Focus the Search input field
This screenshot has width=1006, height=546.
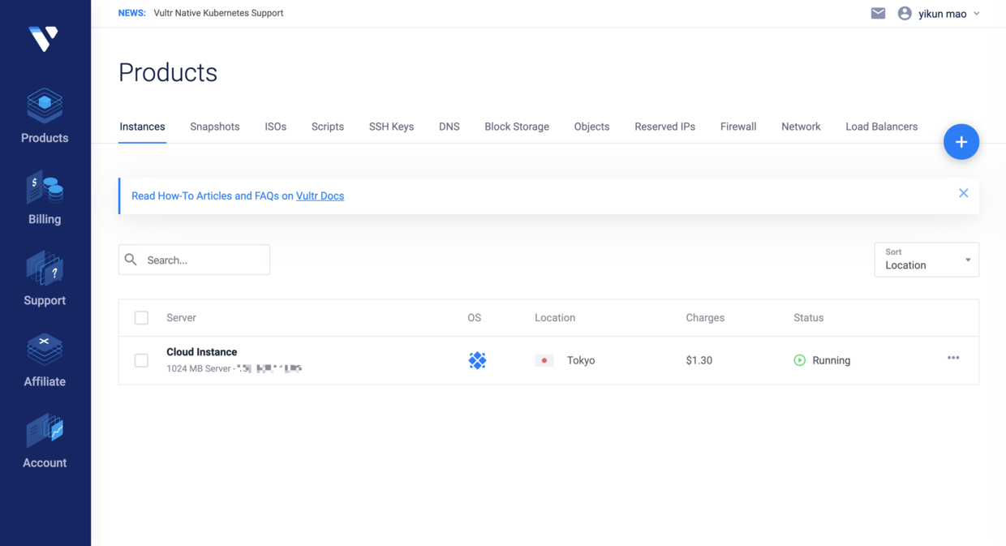195,260
